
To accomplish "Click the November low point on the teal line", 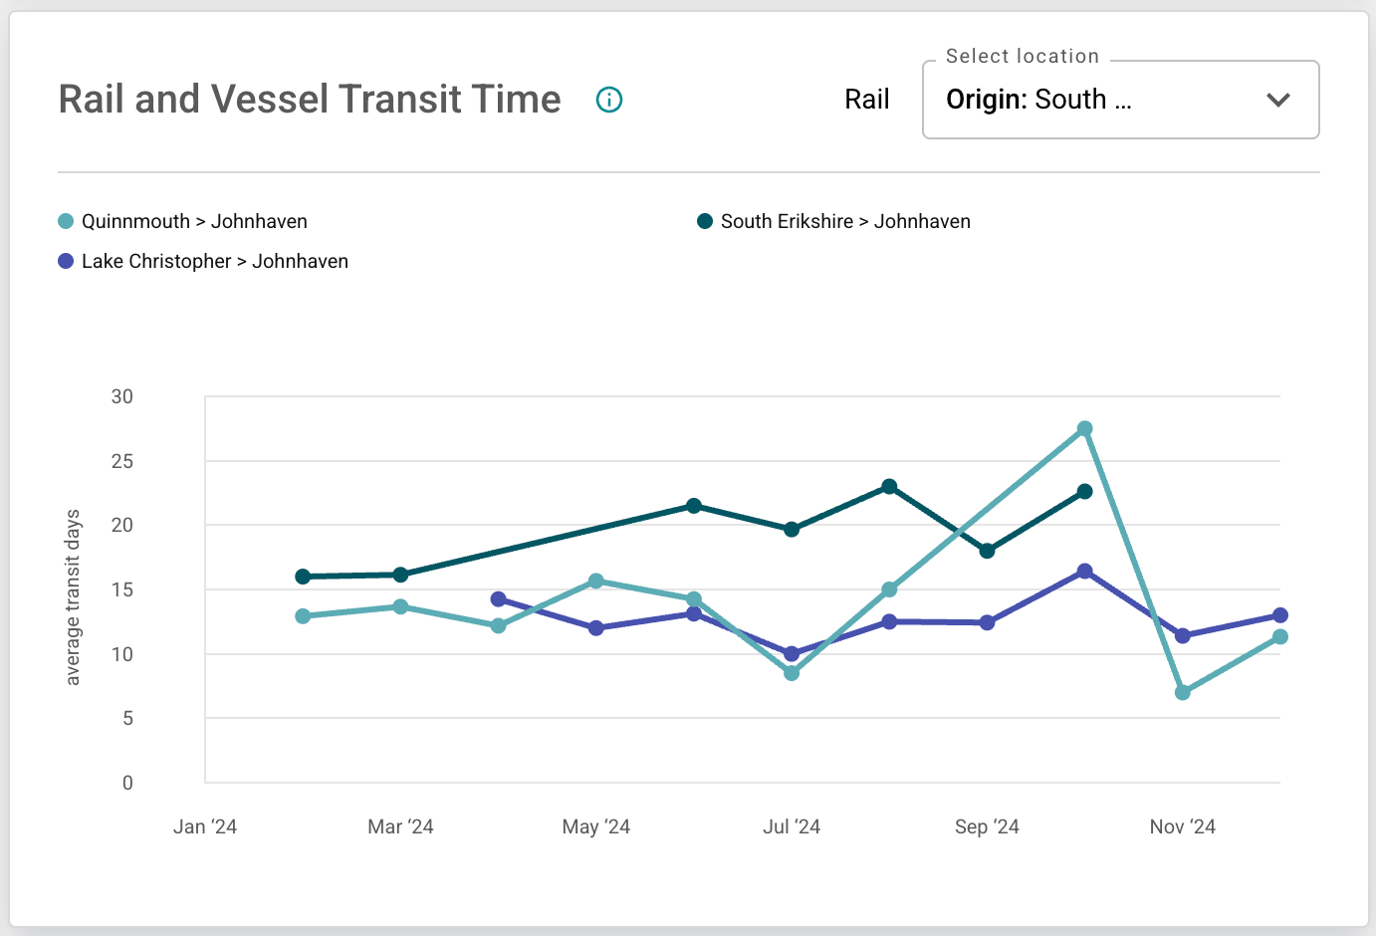I will 1182,691.
